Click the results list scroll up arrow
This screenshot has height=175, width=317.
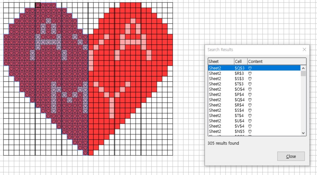coord(303,68)
